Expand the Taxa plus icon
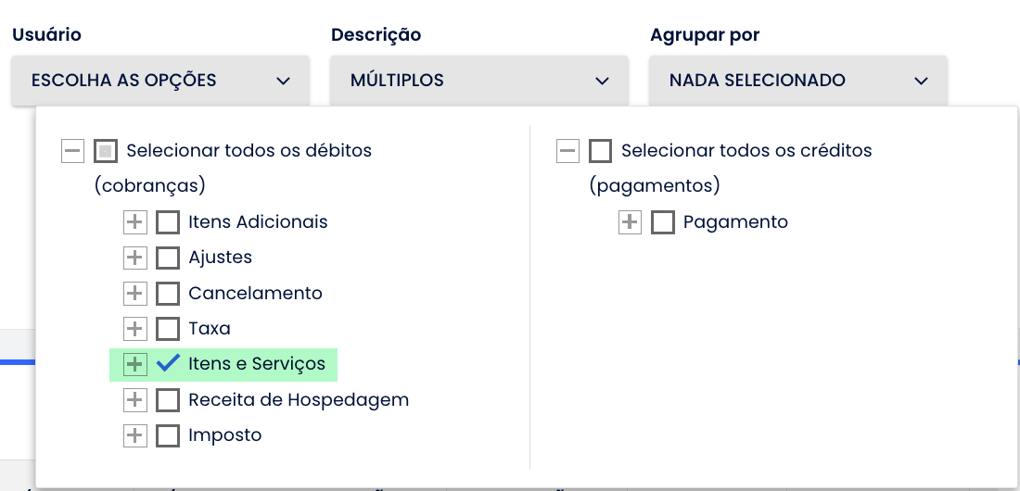The height and width of the screenshot is (491, 1020). (135, 329)
